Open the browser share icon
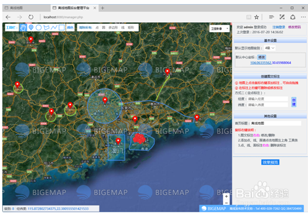Screen dimensions: 308x214 [x=293, y=17]
